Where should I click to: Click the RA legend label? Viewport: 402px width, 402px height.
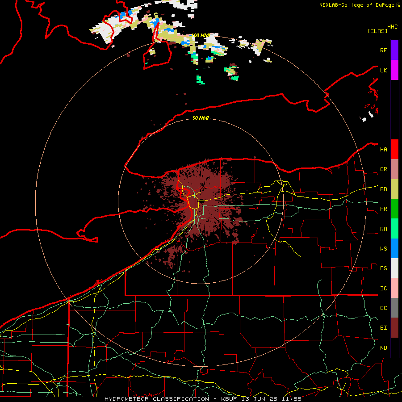coord(384,229)
